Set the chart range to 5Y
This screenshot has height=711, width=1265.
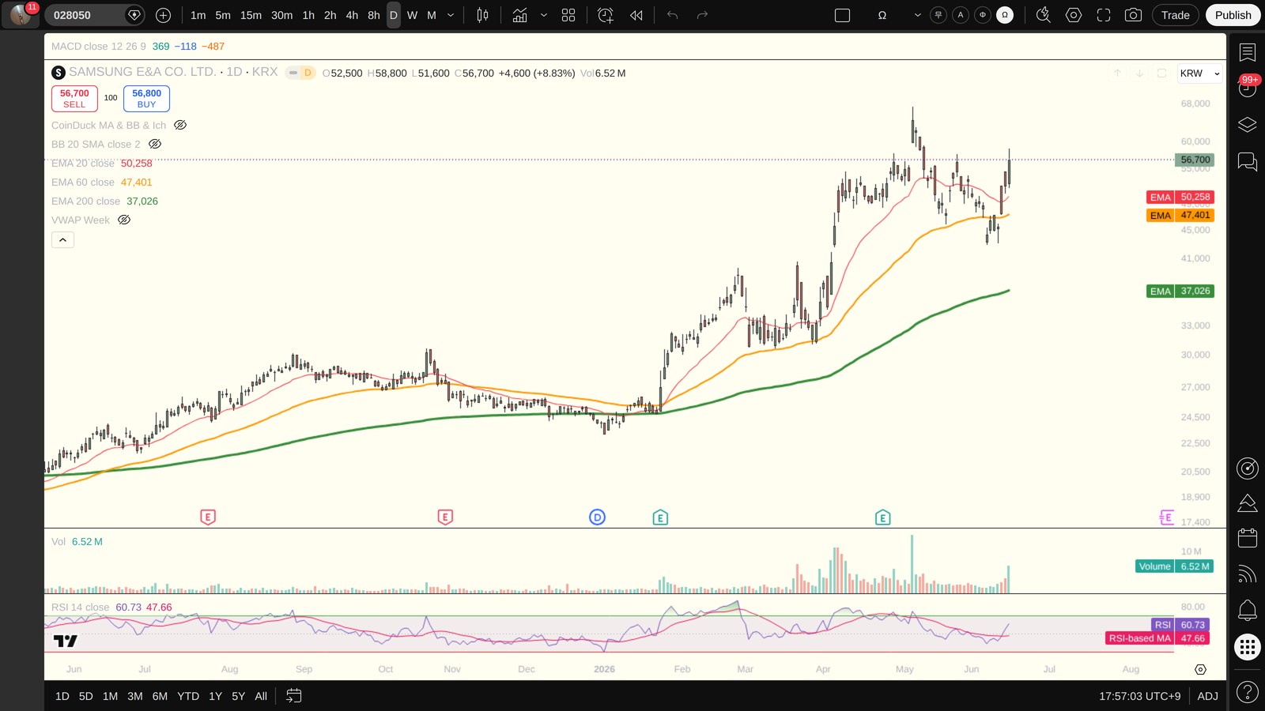(238, 696)
